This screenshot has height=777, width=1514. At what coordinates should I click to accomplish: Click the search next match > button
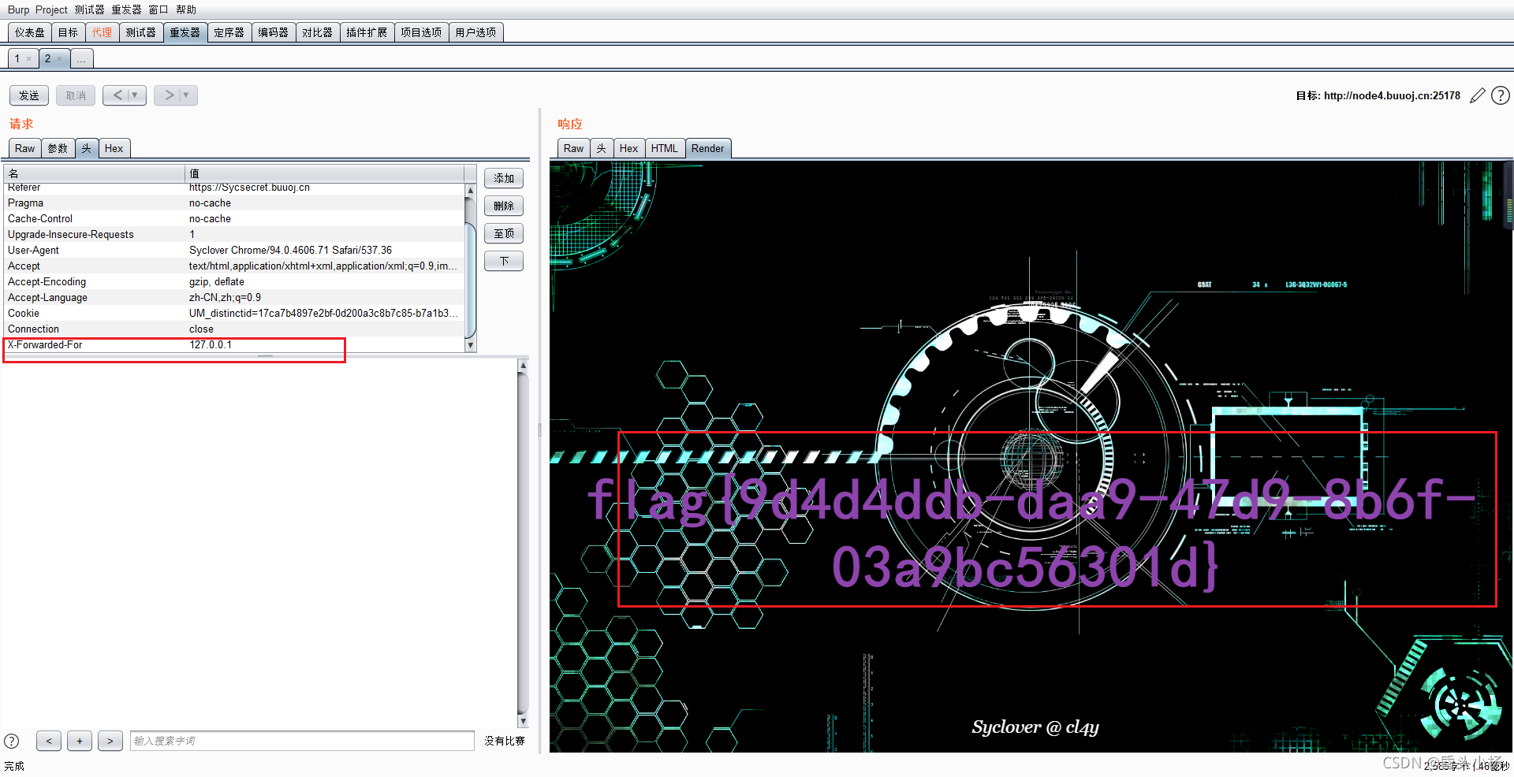point(110,741)
